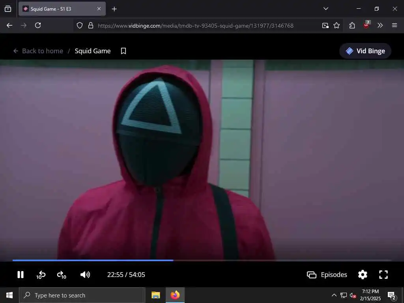Screen dimensions: 404x303
Task: Open the player settings gear
Action: pos(363,275)
